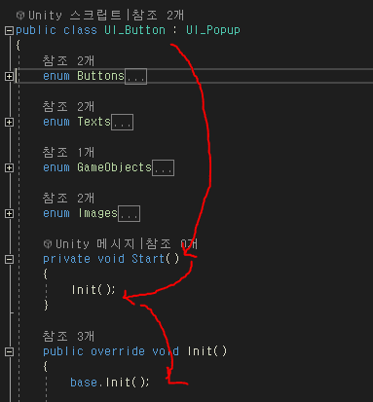373x402 pixels.
Task: Collapse the overridden Init() method
Action: click(x=9, y=351)
